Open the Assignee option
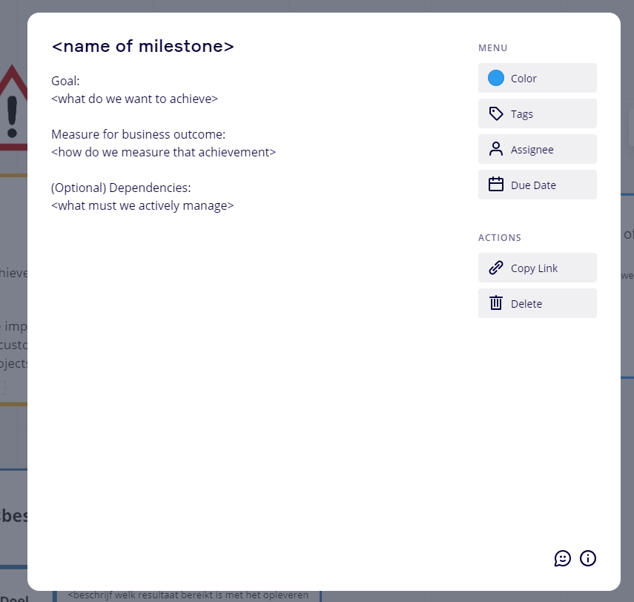This screenshot has height=602, width=634. coord(537,149)
